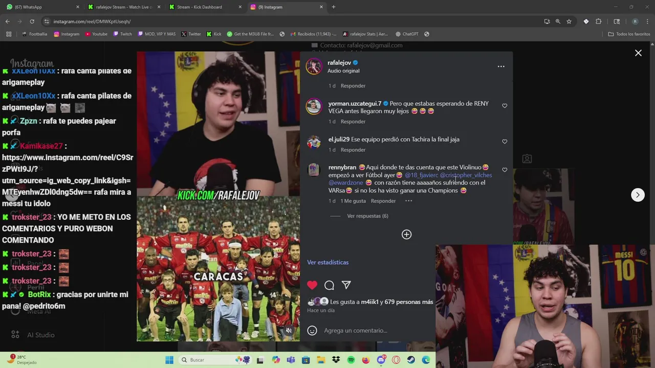Viewport: 655px width, 368px height.
Task: Open rafalejov's profile picture
Action: [x=314, y=66]
